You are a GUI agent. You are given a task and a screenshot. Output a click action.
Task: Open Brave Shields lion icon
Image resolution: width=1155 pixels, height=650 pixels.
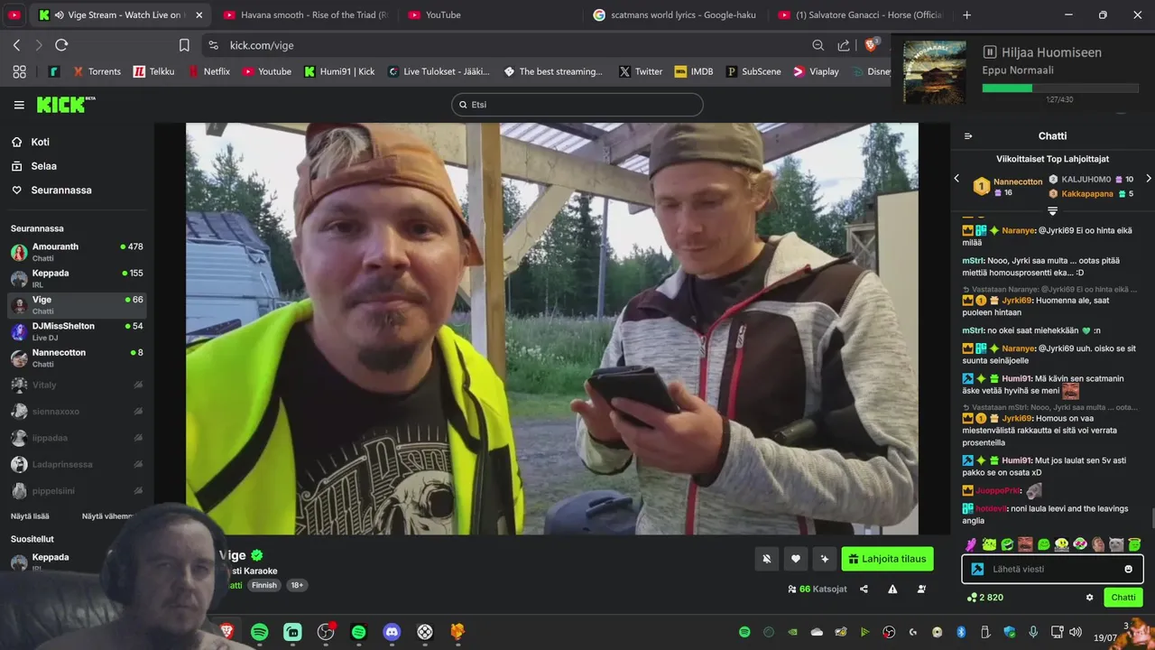click(x=872, y=44)
